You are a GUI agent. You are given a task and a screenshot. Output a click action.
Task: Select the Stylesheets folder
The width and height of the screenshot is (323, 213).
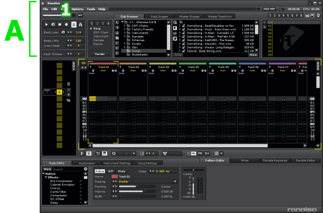coord(140,55)
